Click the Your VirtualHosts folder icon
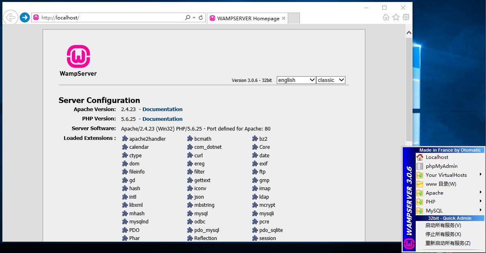Image resolution: width=486 pixels, height=253 pixels. [x=420, y=175]
